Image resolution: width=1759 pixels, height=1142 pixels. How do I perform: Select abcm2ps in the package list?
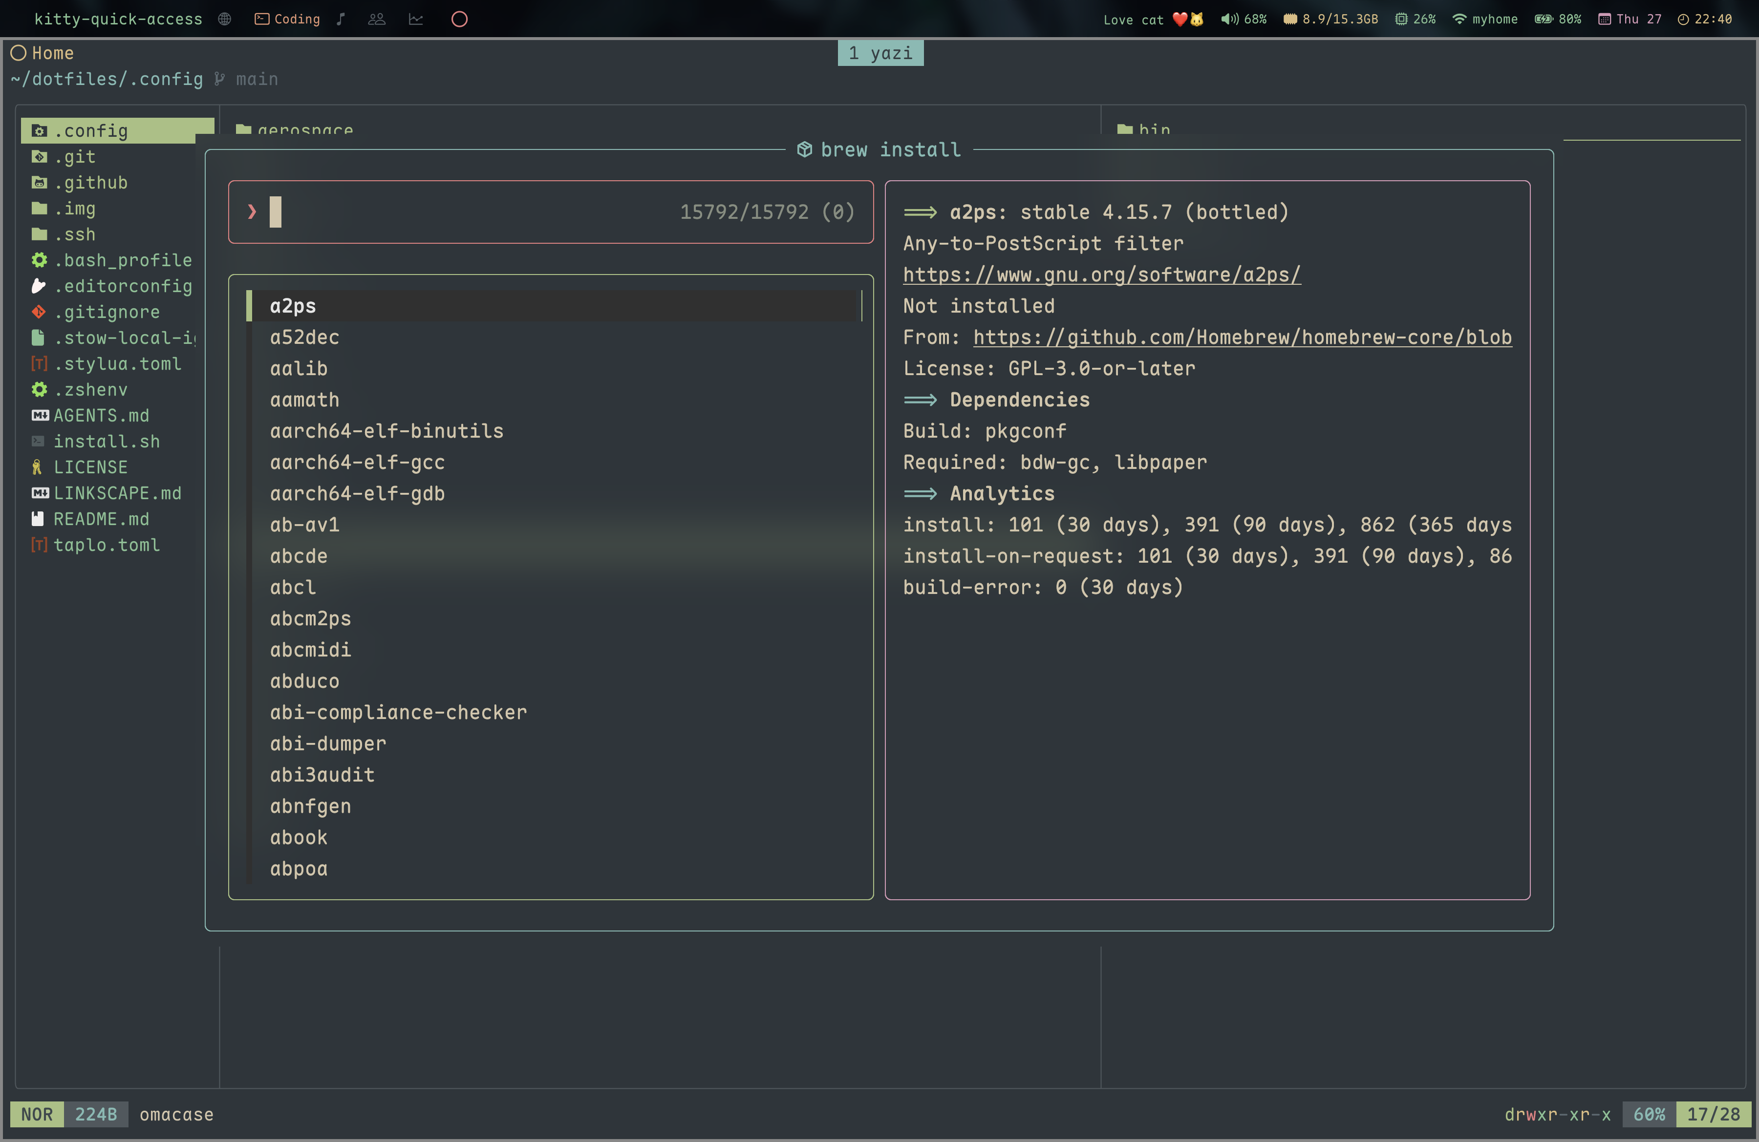[x=310, y=618]
